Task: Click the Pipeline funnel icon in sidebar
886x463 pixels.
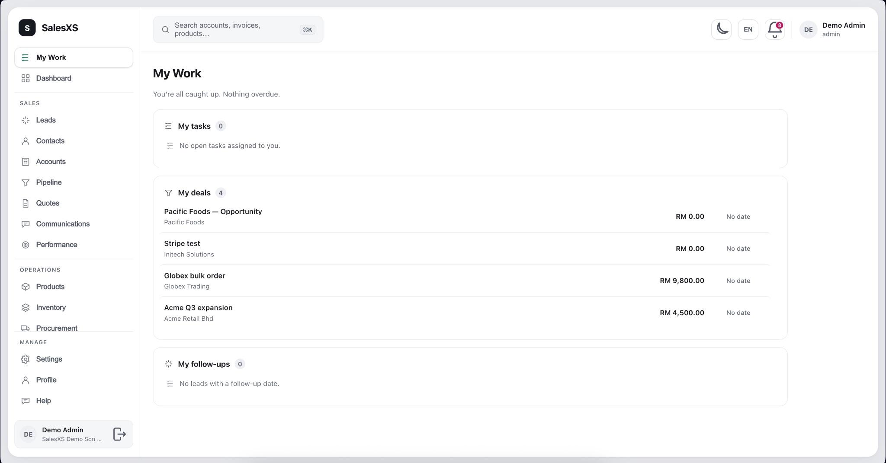Action: 26,182
